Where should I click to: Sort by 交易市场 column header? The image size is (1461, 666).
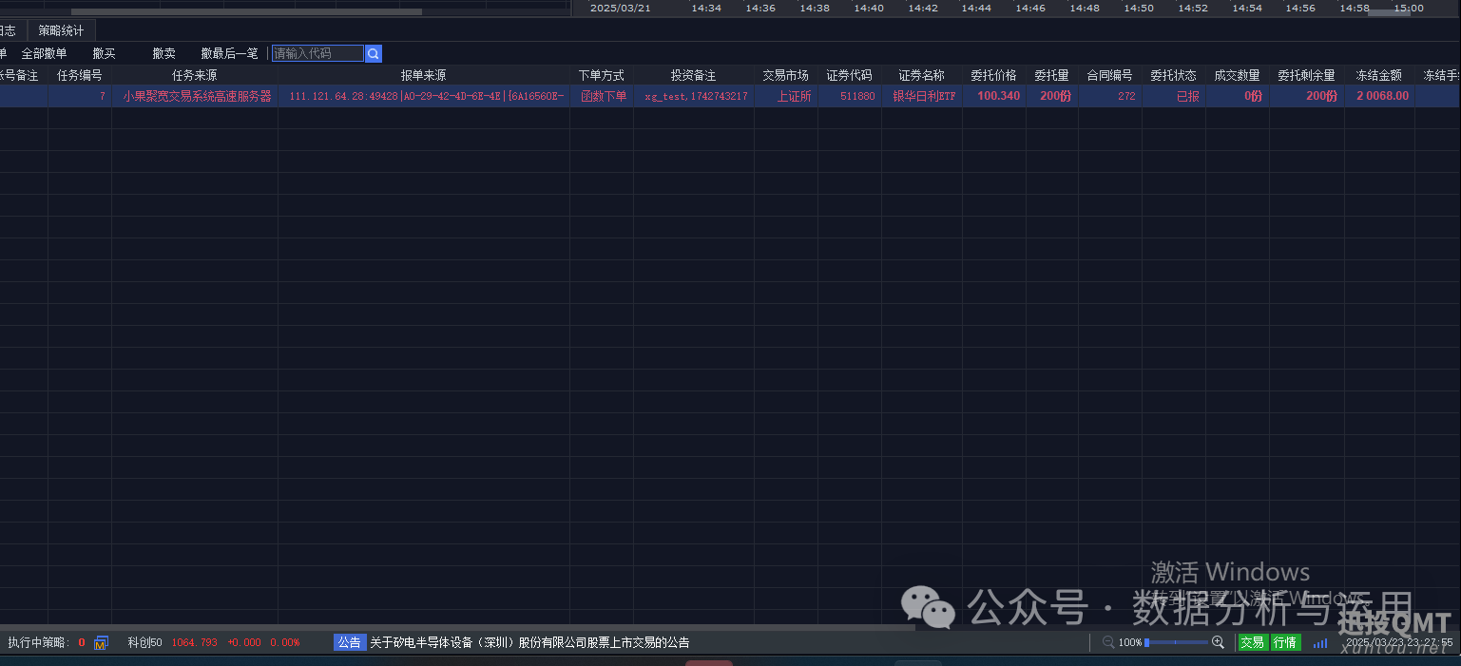coord(786,75)
